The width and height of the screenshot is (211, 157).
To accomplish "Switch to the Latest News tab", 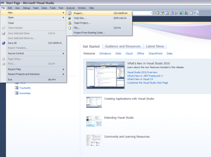I will click(155, 46).
